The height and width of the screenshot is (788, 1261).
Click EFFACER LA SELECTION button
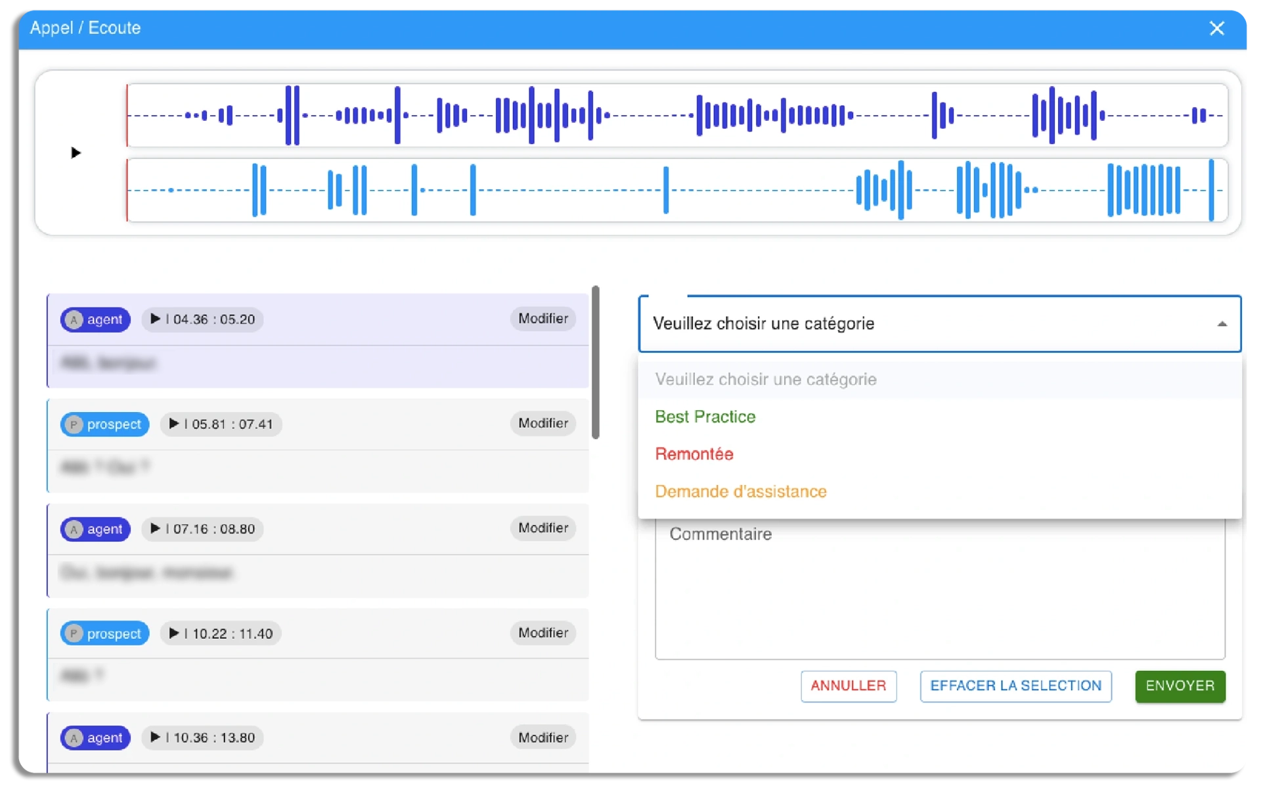tap(1015, 686)
